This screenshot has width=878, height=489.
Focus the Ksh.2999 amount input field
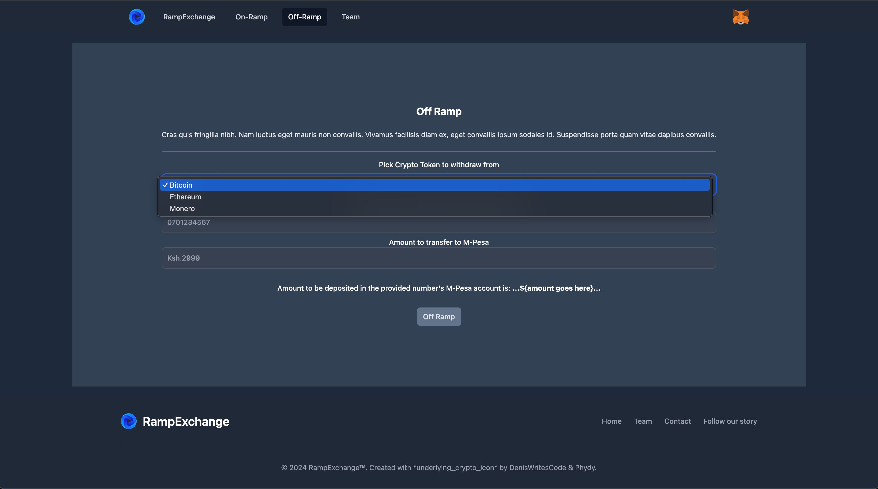pyautogui.click(x=439, y=258)
